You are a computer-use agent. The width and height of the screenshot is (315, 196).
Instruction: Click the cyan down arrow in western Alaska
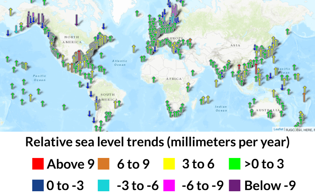point(16,29)
